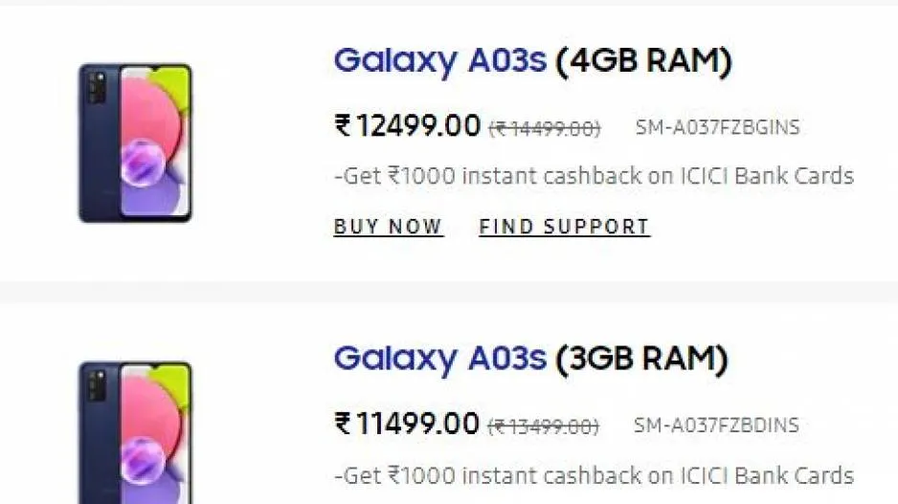Open FIND SUPPORT link
Image resolution: width=898 pixels, height=504 pixels.
pos(564,227)
